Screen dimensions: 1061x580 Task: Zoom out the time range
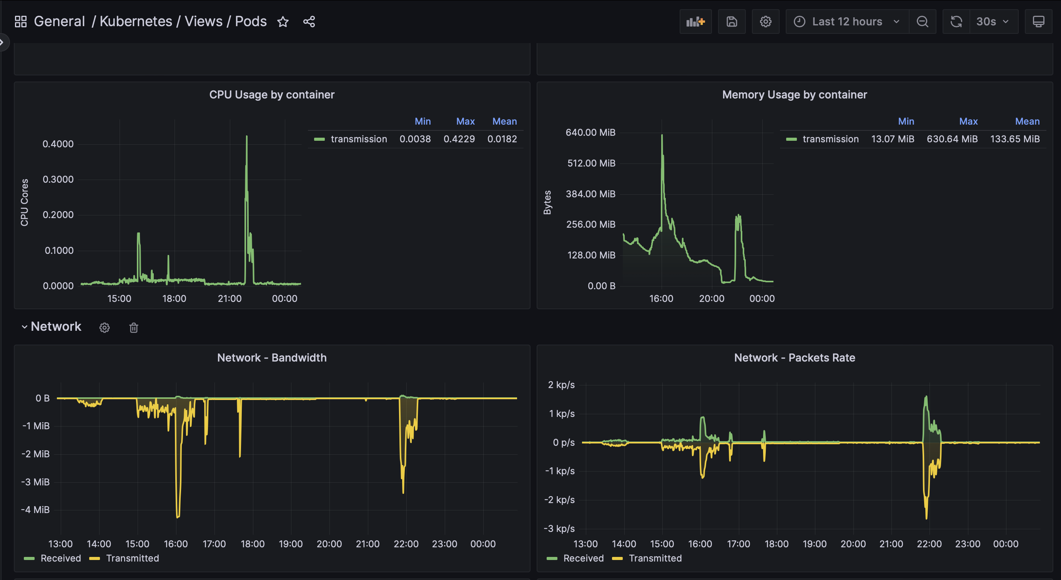point(923,22)
